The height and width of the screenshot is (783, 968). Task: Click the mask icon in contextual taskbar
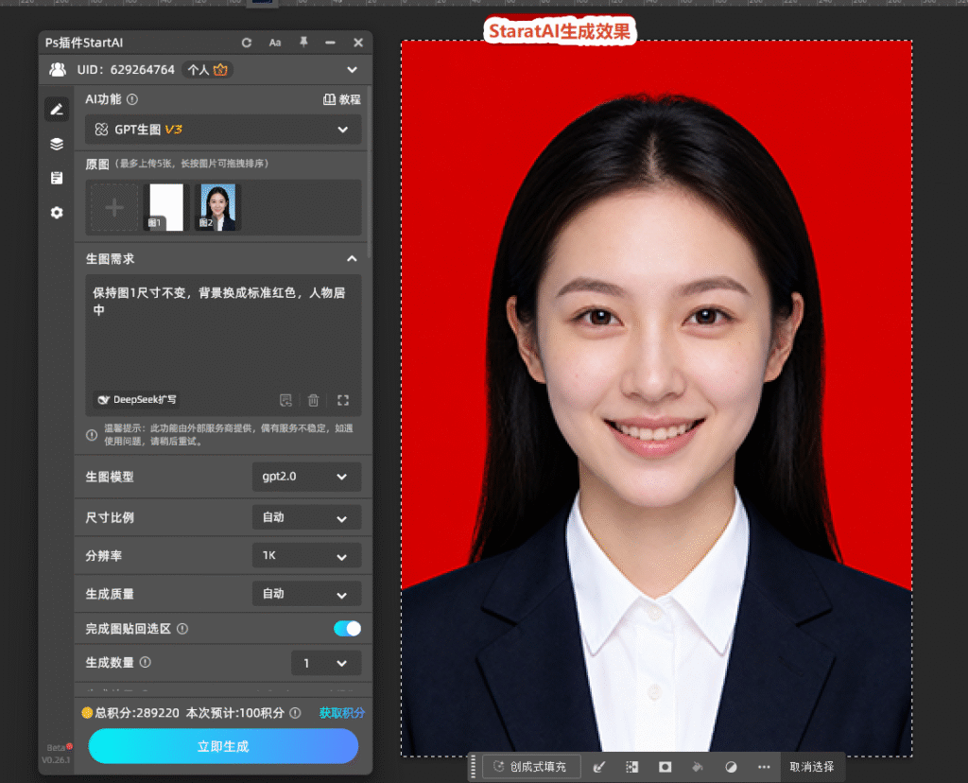(x=665, y=767)
